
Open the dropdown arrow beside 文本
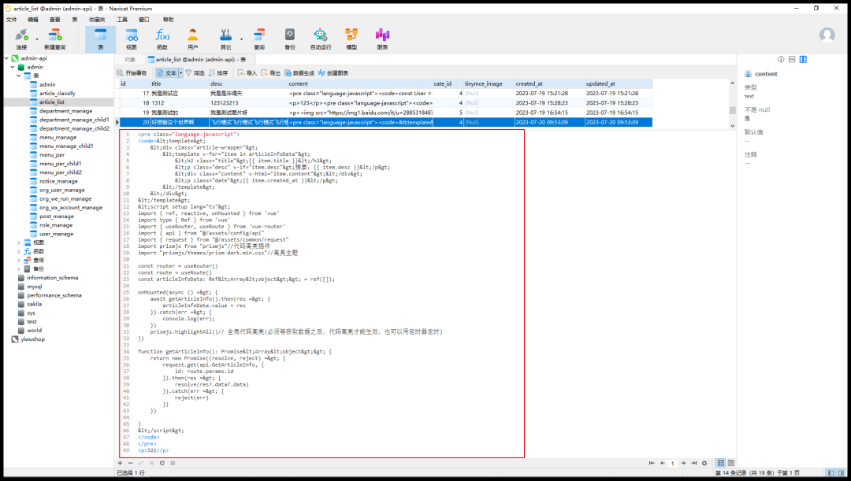coord(180,72)
